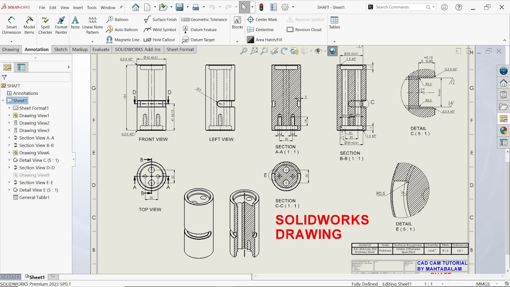This screenshot has width=510, height=287.
Task: Open the Tables tool
Action: coord(334,23)
